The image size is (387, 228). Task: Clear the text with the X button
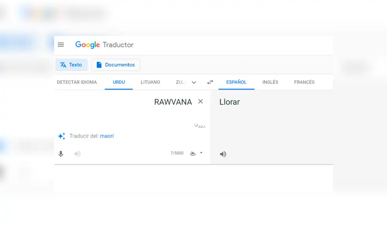tap(200, 101)
